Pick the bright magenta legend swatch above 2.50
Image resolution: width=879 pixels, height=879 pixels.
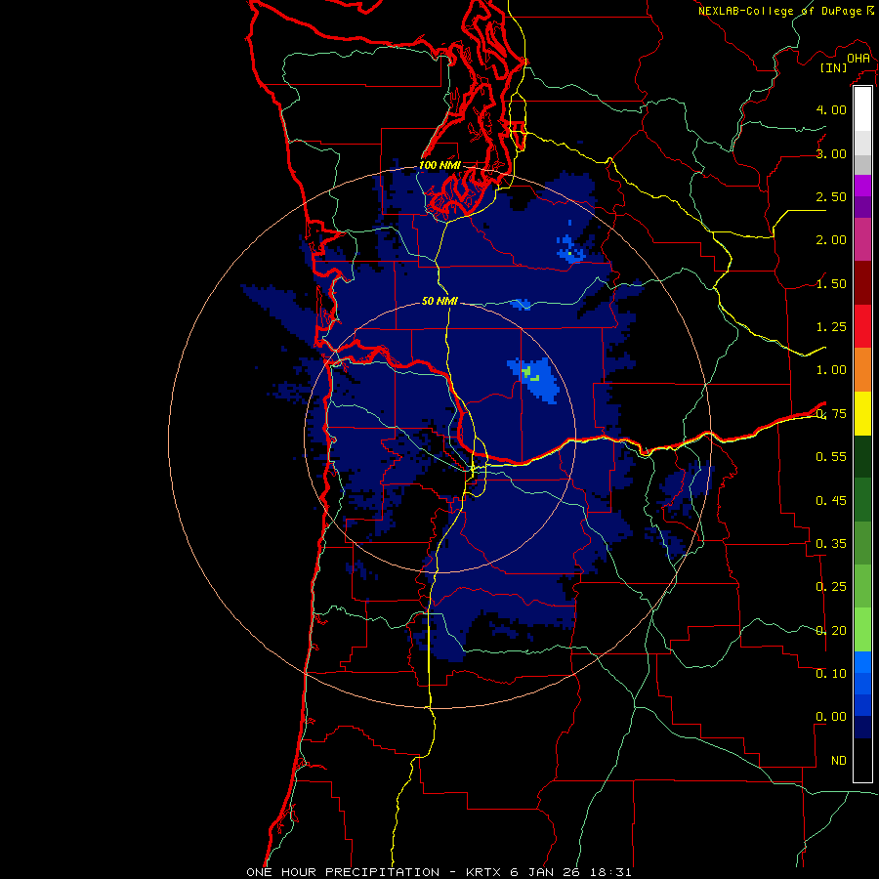click(862, 186)
